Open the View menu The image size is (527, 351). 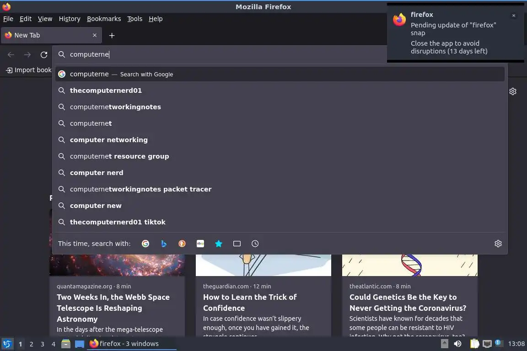click(x=45, y=19)
